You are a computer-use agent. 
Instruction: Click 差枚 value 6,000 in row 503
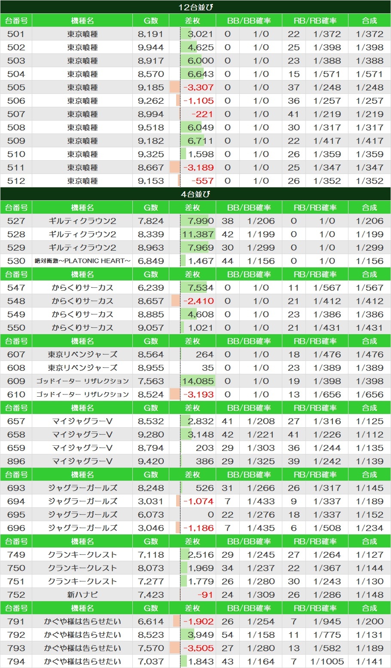[x=201, y=61]
